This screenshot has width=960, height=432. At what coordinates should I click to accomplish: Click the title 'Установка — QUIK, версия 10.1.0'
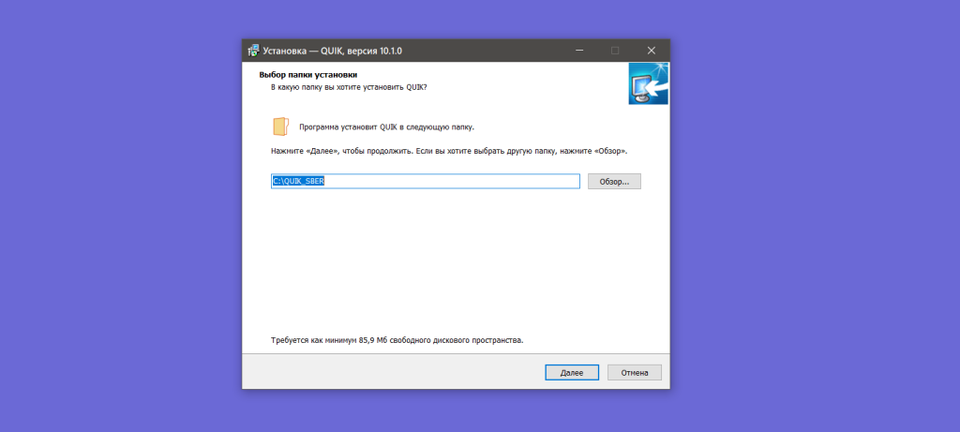click(x=333, y=51)
